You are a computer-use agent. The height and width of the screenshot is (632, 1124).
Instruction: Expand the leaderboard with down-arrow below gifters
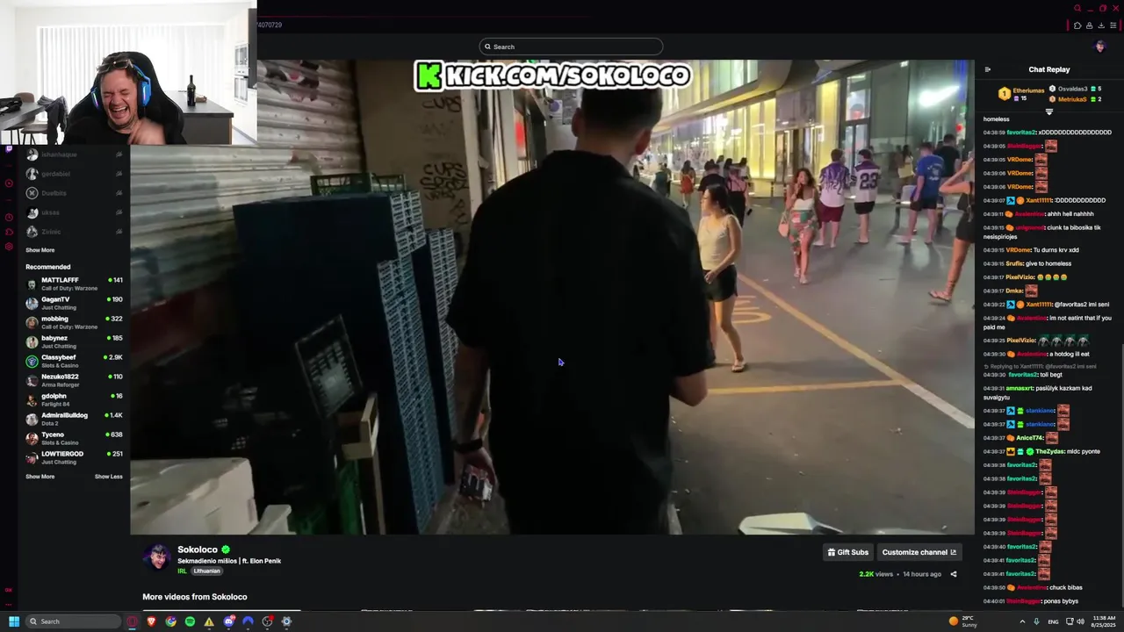[1049, 111]
